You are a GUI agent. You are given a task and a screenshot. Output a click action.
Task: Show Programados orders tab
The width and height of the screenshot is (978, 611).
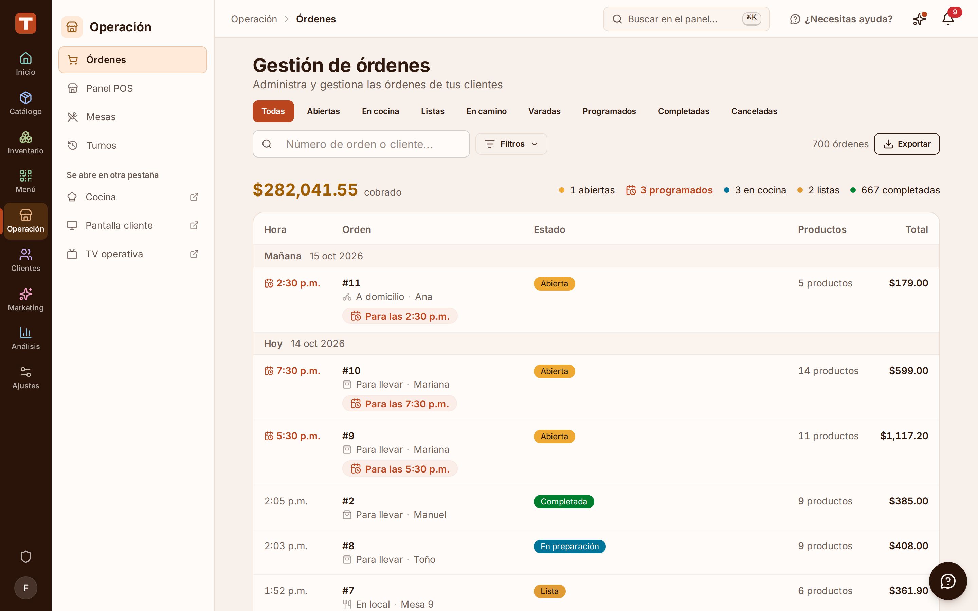point(609,111)
